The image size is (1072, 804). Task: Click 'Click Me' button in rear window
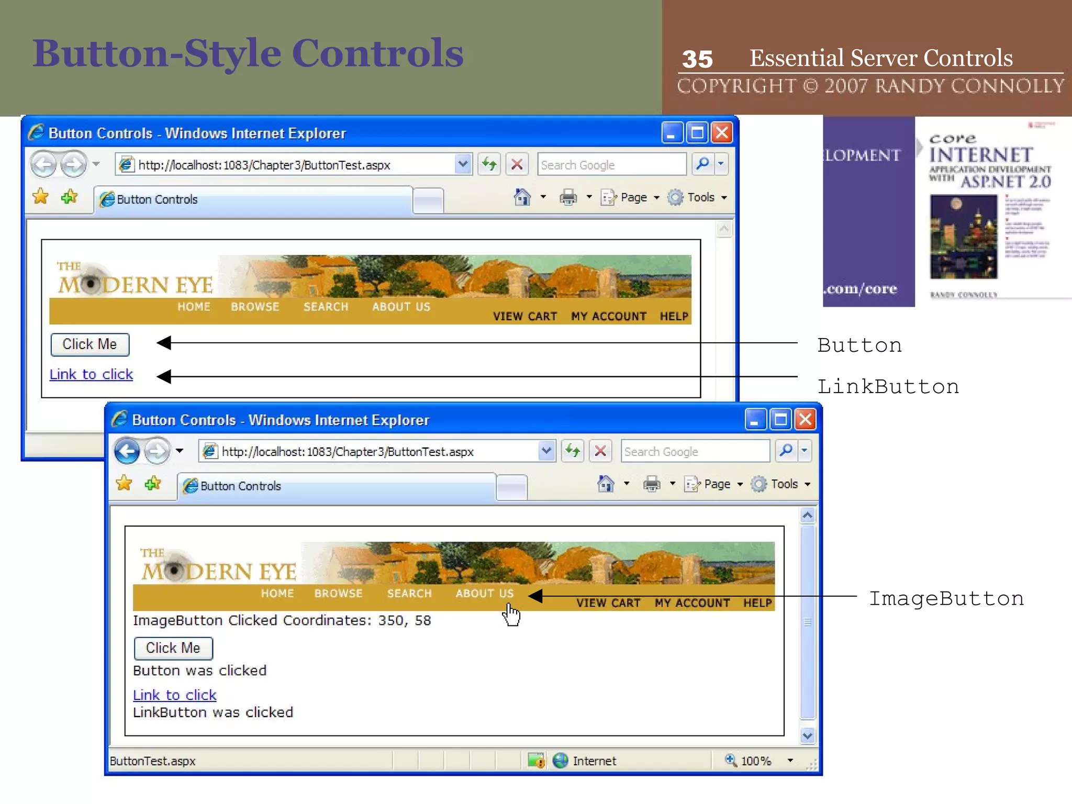[90, 344]
